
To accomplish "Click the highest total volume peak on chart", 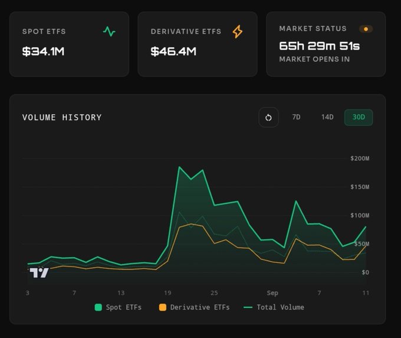I will click(x=179, y=167).
